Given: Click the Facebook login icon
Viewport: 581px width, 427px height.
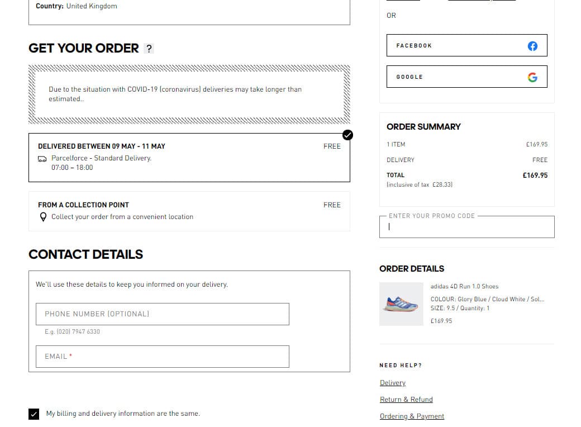Looking at the screenshot, I should pyautogui.click(x=532, y=45).
